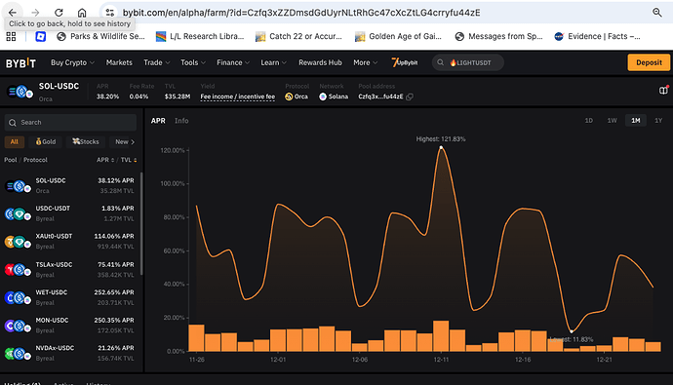The height and width of the screenshot is (385, 673).
Task: Click the SOL-USDC pair icon in header
Action: tap(20, 92)
